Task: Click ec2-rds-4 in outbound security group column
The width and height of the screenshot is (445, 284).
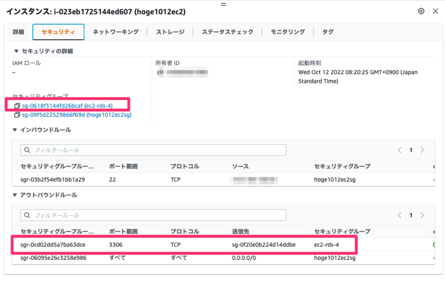Action: coord(326,245)
